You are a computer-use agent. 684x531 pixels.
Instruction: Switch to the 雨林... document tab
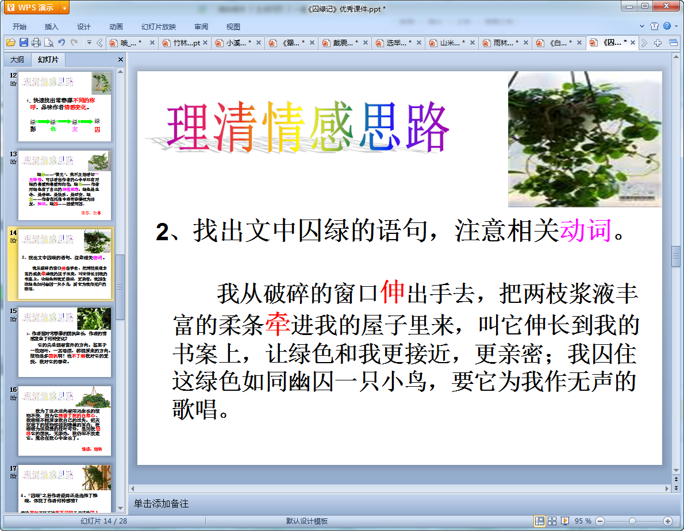coord(506,43)
